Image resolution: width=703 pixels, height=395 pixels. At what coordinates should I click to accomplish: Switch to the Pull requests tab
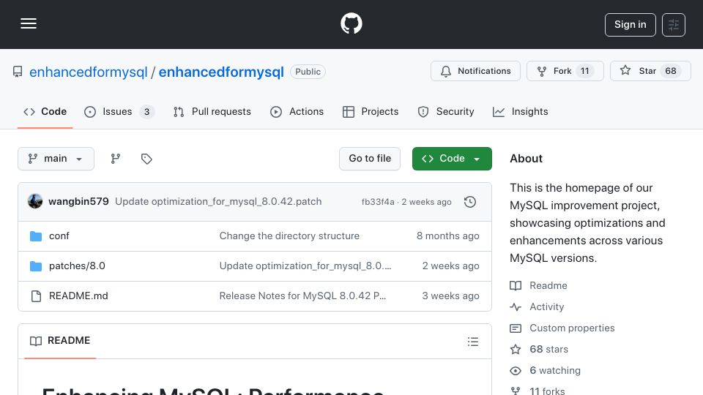(x=212, y=111)
